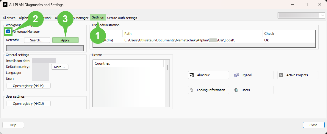Click the Countries list header

coord(128,63)
